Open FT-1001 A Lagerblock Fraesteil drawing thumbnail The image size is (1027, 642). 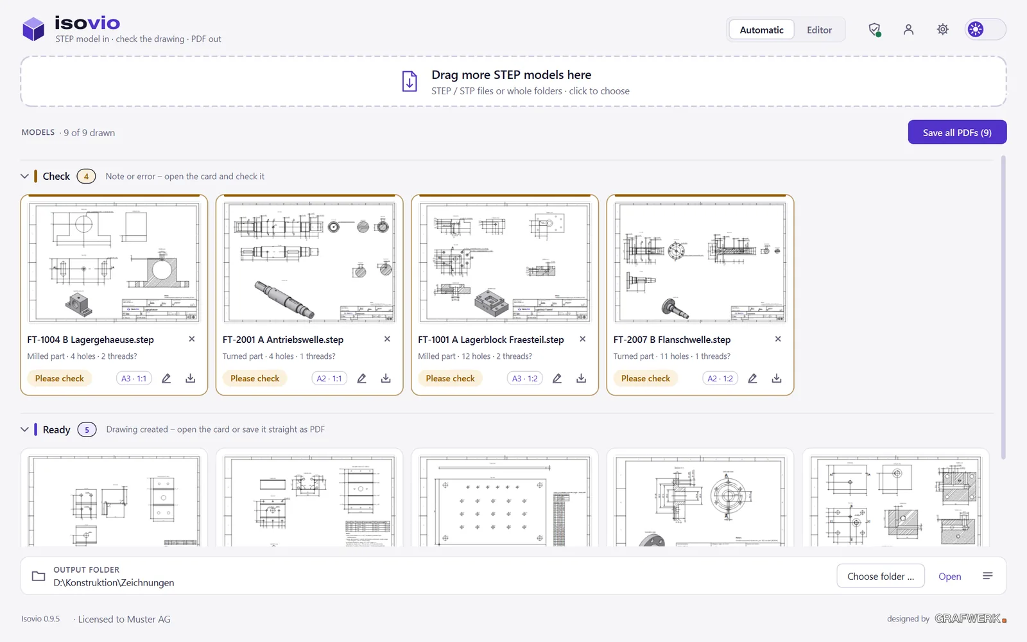(x=505, y=263)
